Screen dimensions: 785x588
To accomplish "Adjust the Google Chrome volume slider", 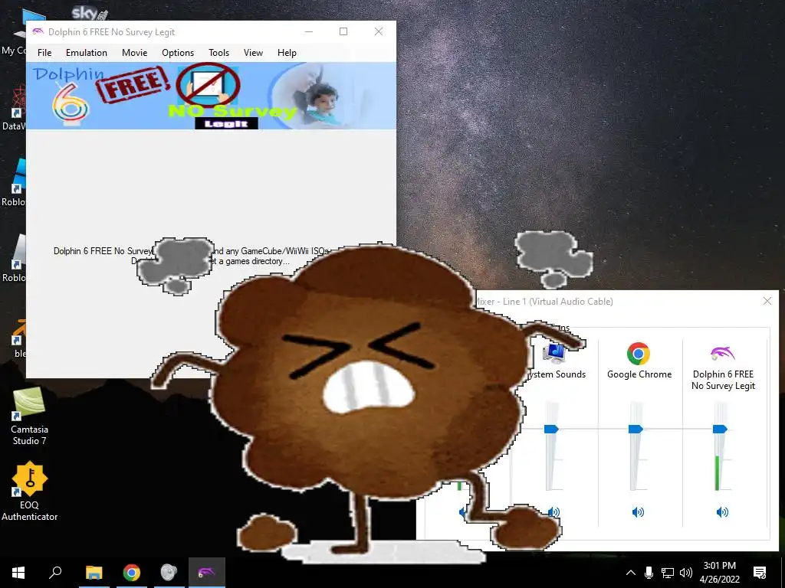I will coord(636,429).
